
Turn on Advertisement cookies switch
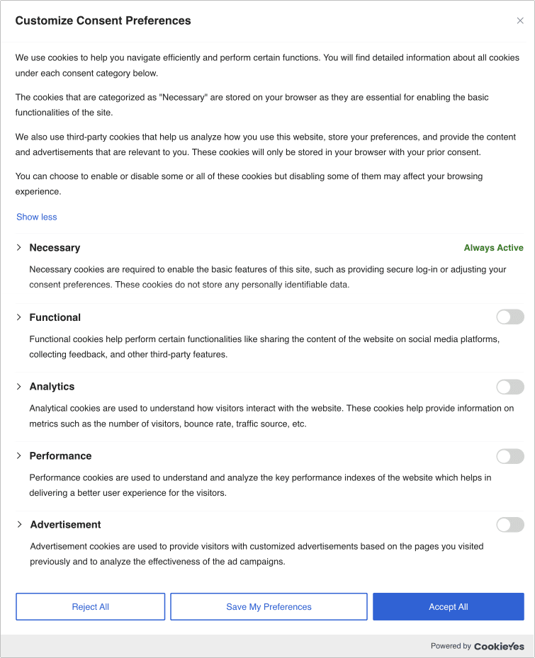click(x=510, y=525)
